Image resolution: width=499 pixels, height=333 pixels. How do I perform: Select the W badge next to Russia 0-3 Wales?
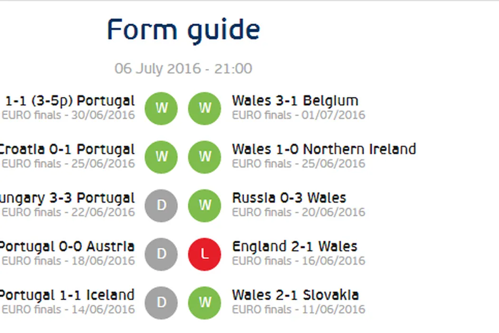[204, 206]
